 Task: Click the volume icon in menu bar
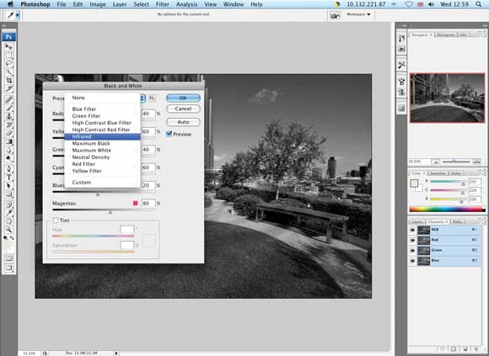tap(432, 4)
